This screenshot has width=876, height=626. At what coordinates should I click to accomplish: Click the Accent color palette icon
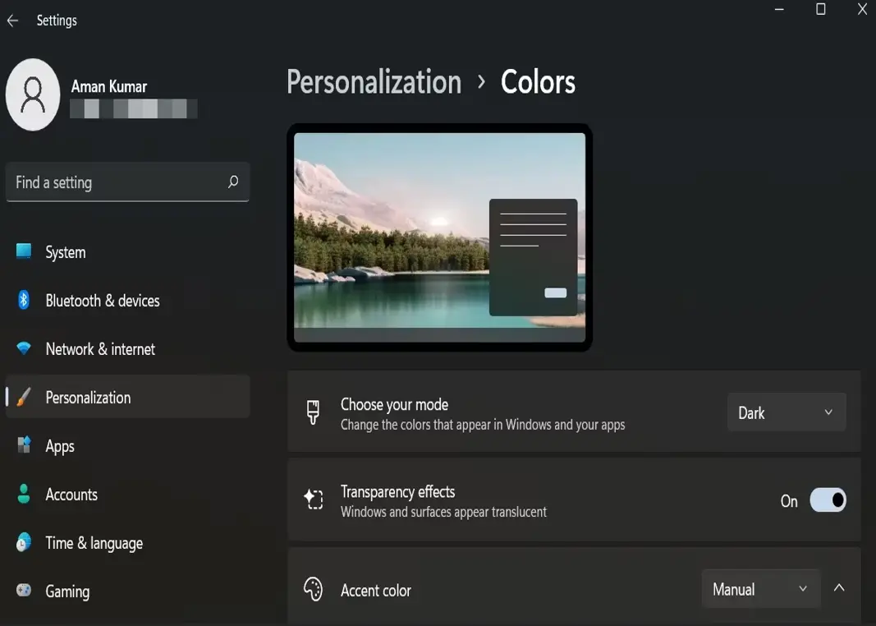point(314,589)
